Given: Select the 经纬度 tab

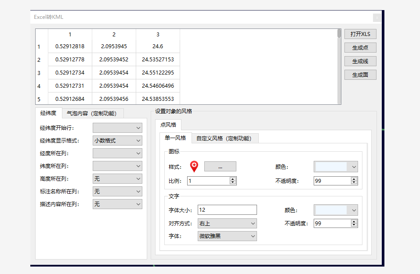Looking at the screenshot, I should (x=47, y=113).
